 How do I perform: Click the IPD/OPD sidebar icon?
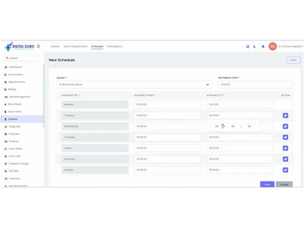click(5, 171)
